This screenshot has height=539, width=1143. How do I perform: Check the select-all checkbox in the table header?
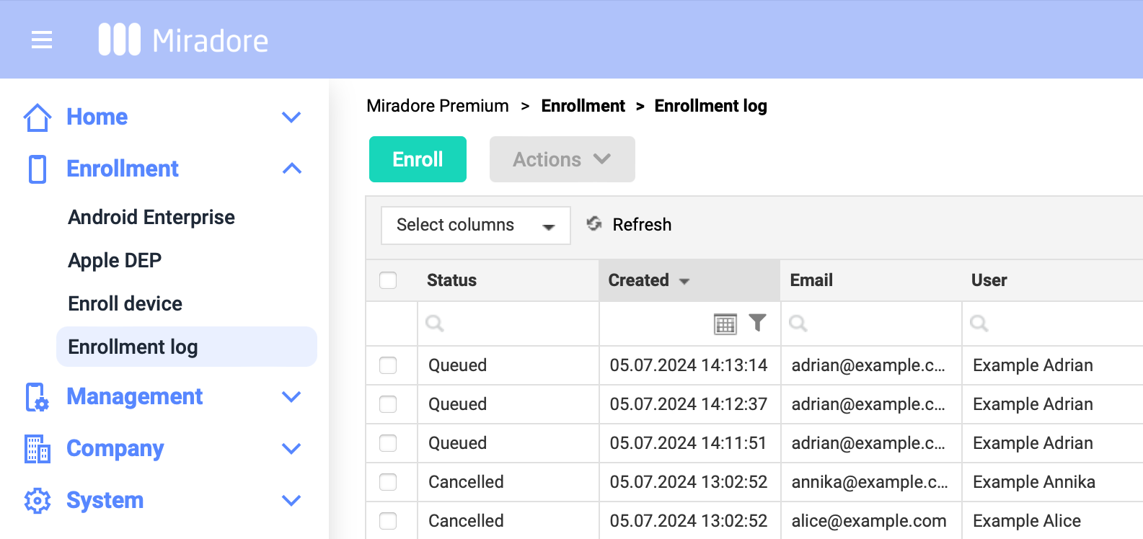388,280
